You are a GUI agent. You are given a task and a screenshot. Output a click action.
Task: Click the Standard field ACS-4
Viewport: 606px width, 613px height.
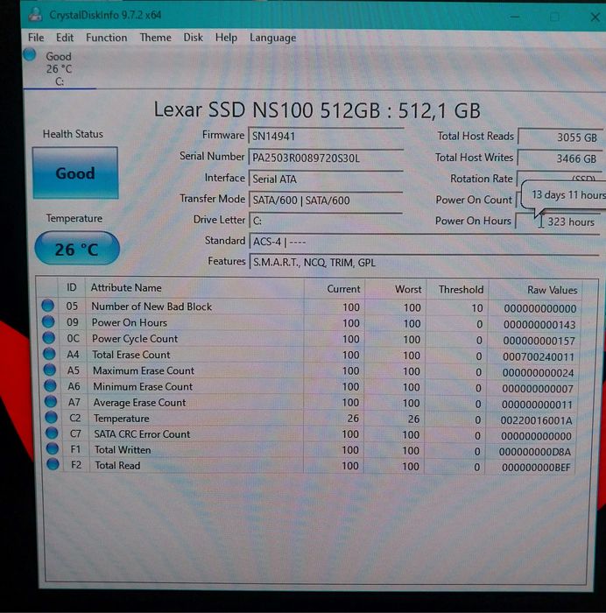[x=424, y=242]
